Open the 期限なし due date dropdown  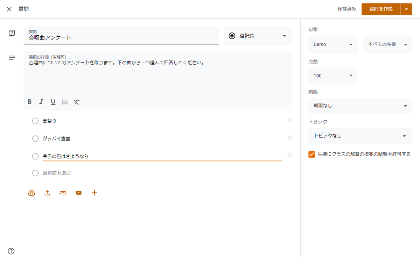click(x=360, y=106)
